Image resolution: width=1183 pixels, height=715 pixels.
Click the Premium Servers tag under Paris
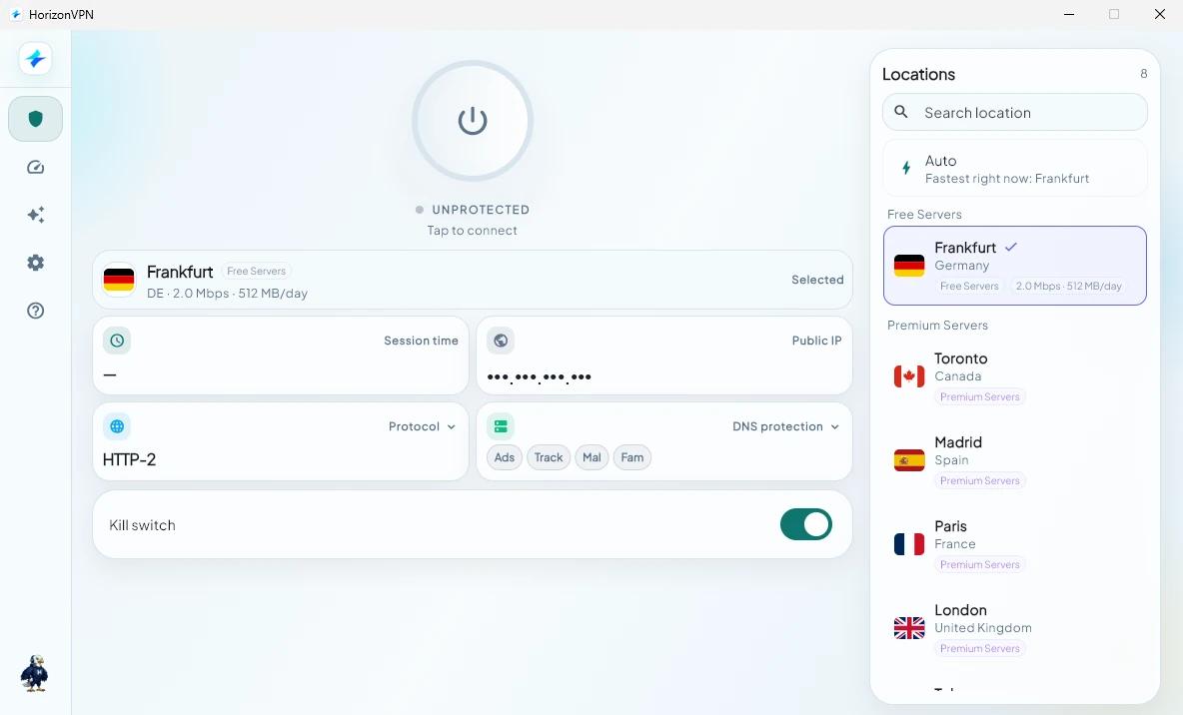point(979,564)
